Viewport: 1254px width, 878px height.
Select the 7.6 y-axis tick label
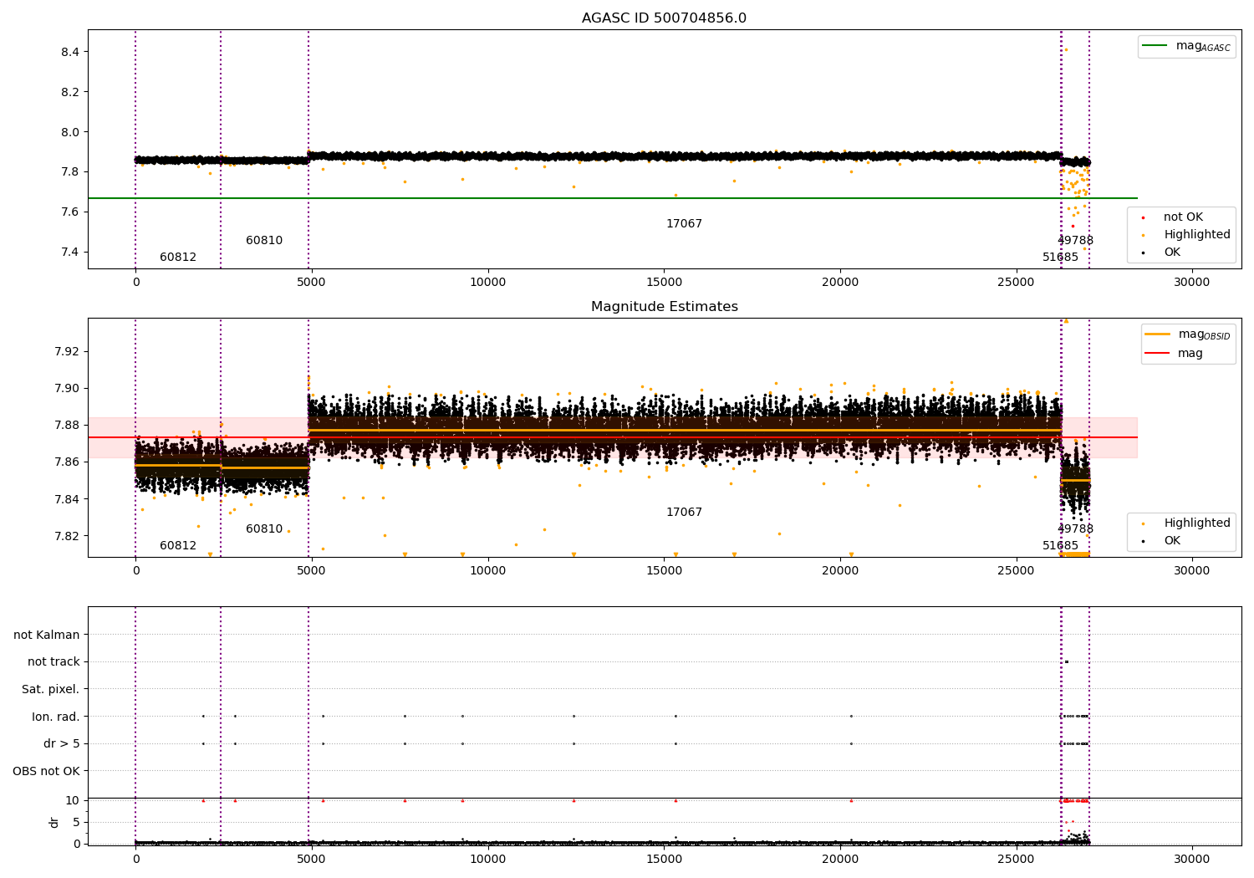(x=70, y=212)
